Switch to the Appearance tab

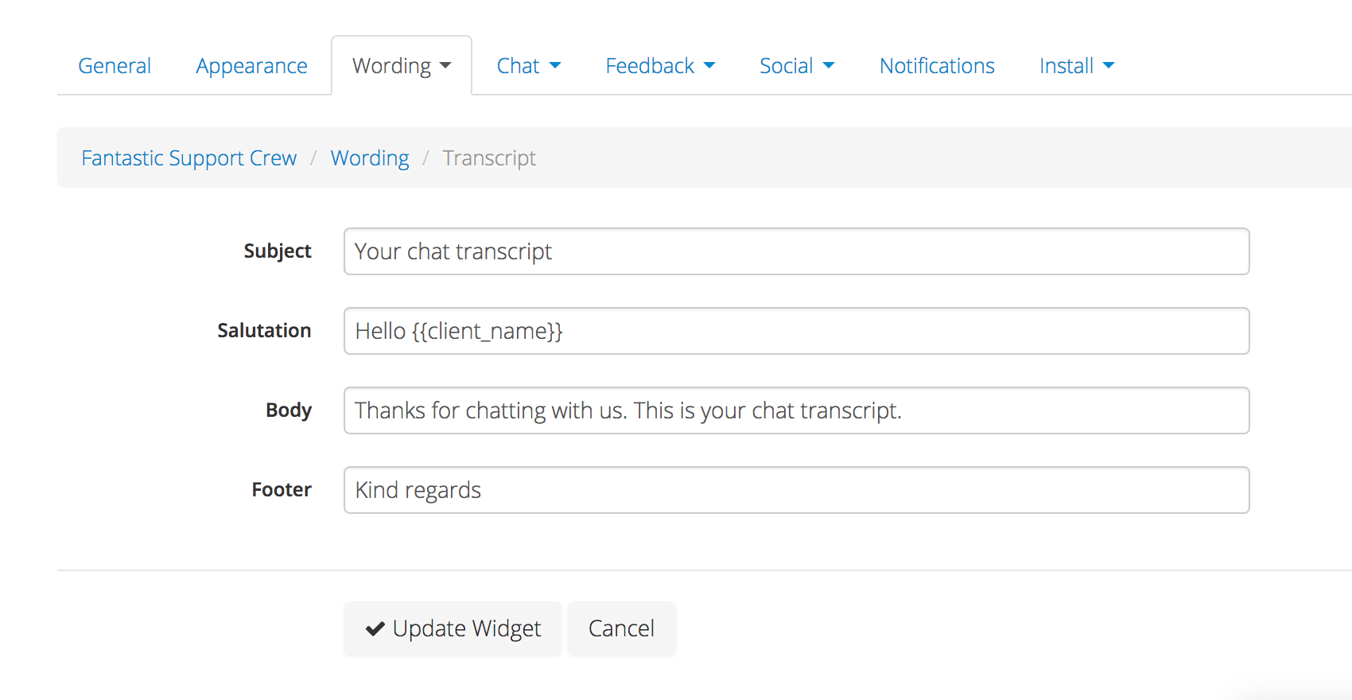point(251,66)
